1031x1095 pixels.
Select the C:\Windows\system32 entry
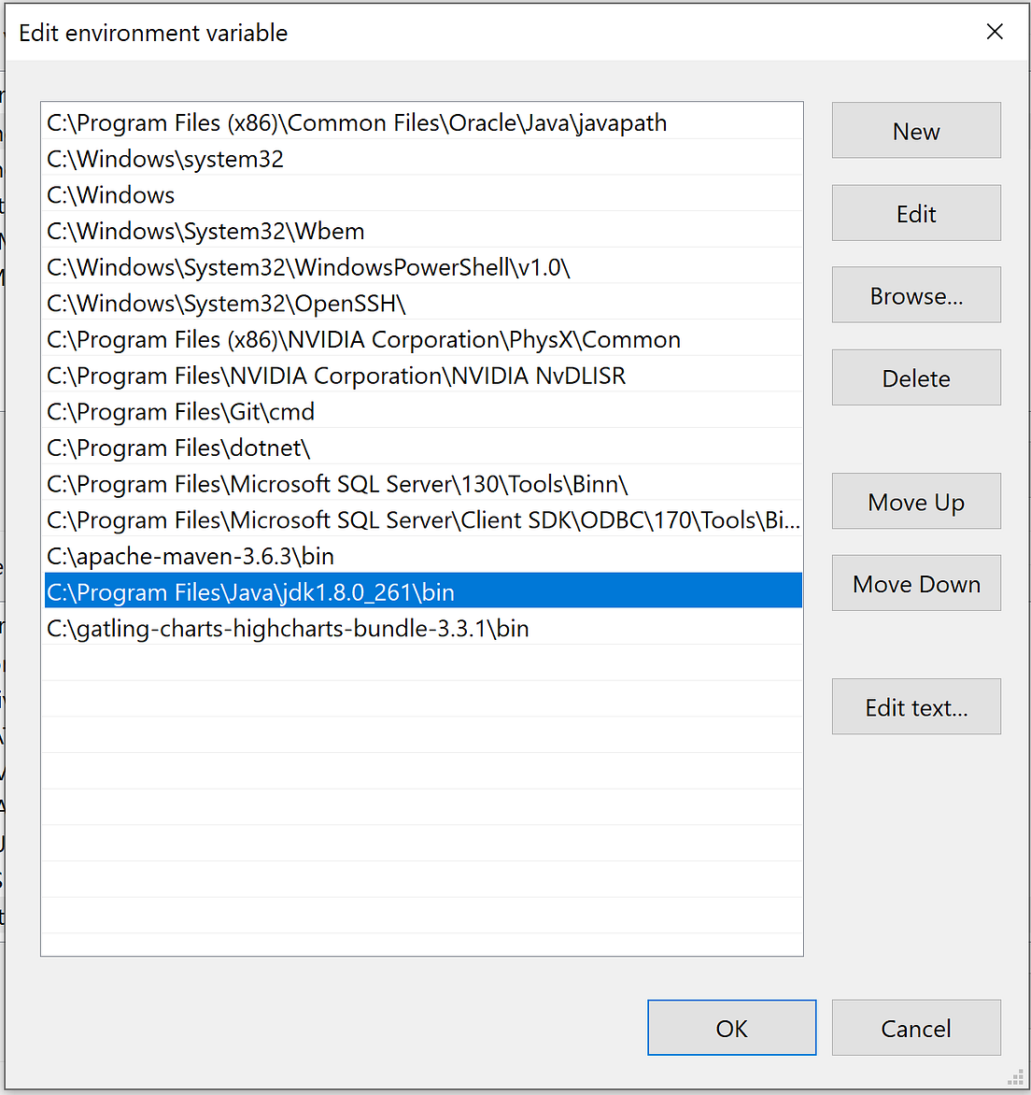pos(165,159)
